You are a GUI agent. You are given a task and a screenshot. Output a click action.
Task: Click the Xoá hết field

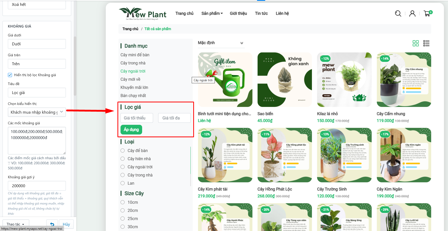coord(37,5)
